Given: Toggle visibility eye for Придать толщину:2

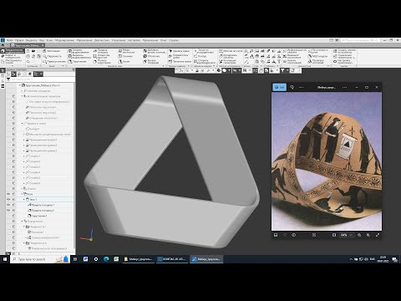Looking at the screenshot, I should (8, 210).
